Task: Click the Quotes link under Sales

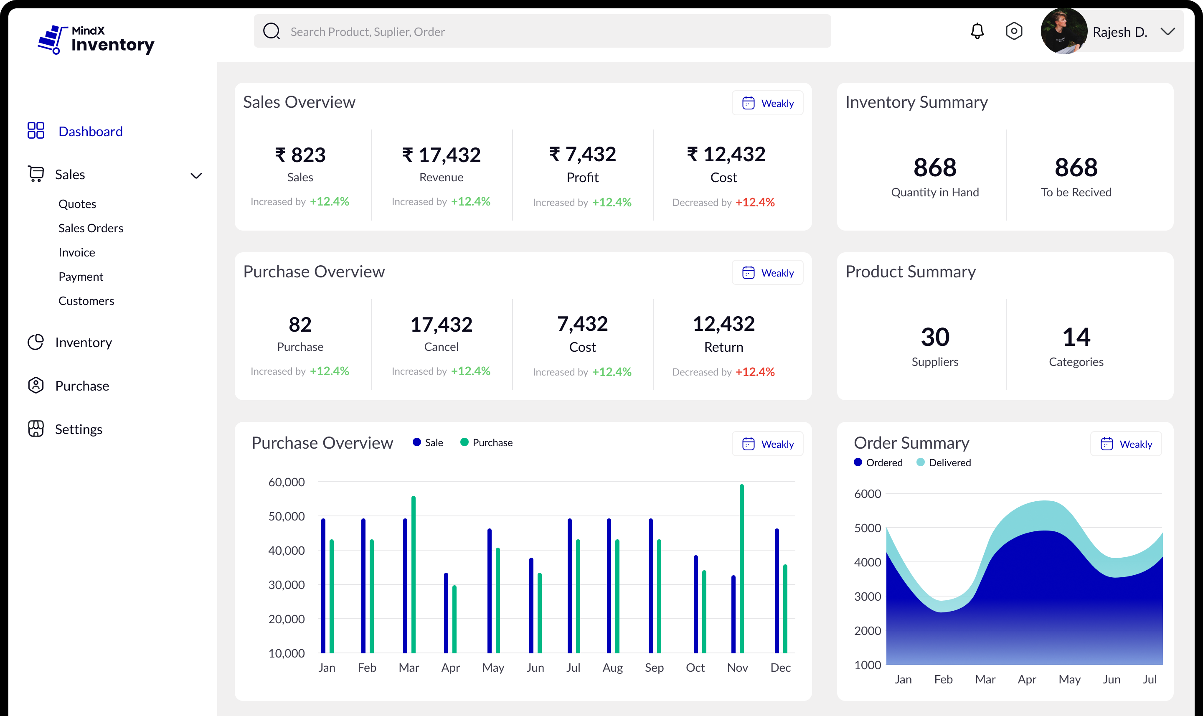Action: click(x=79, y=204)
